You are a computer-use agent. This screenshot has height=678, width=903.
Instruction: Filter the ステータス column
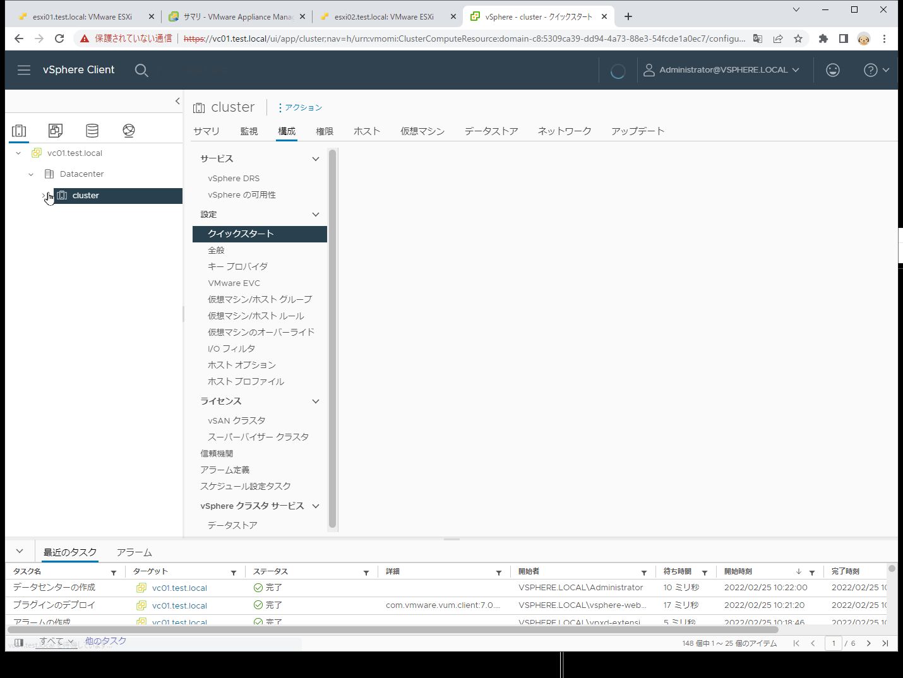[x=366, y=573]
